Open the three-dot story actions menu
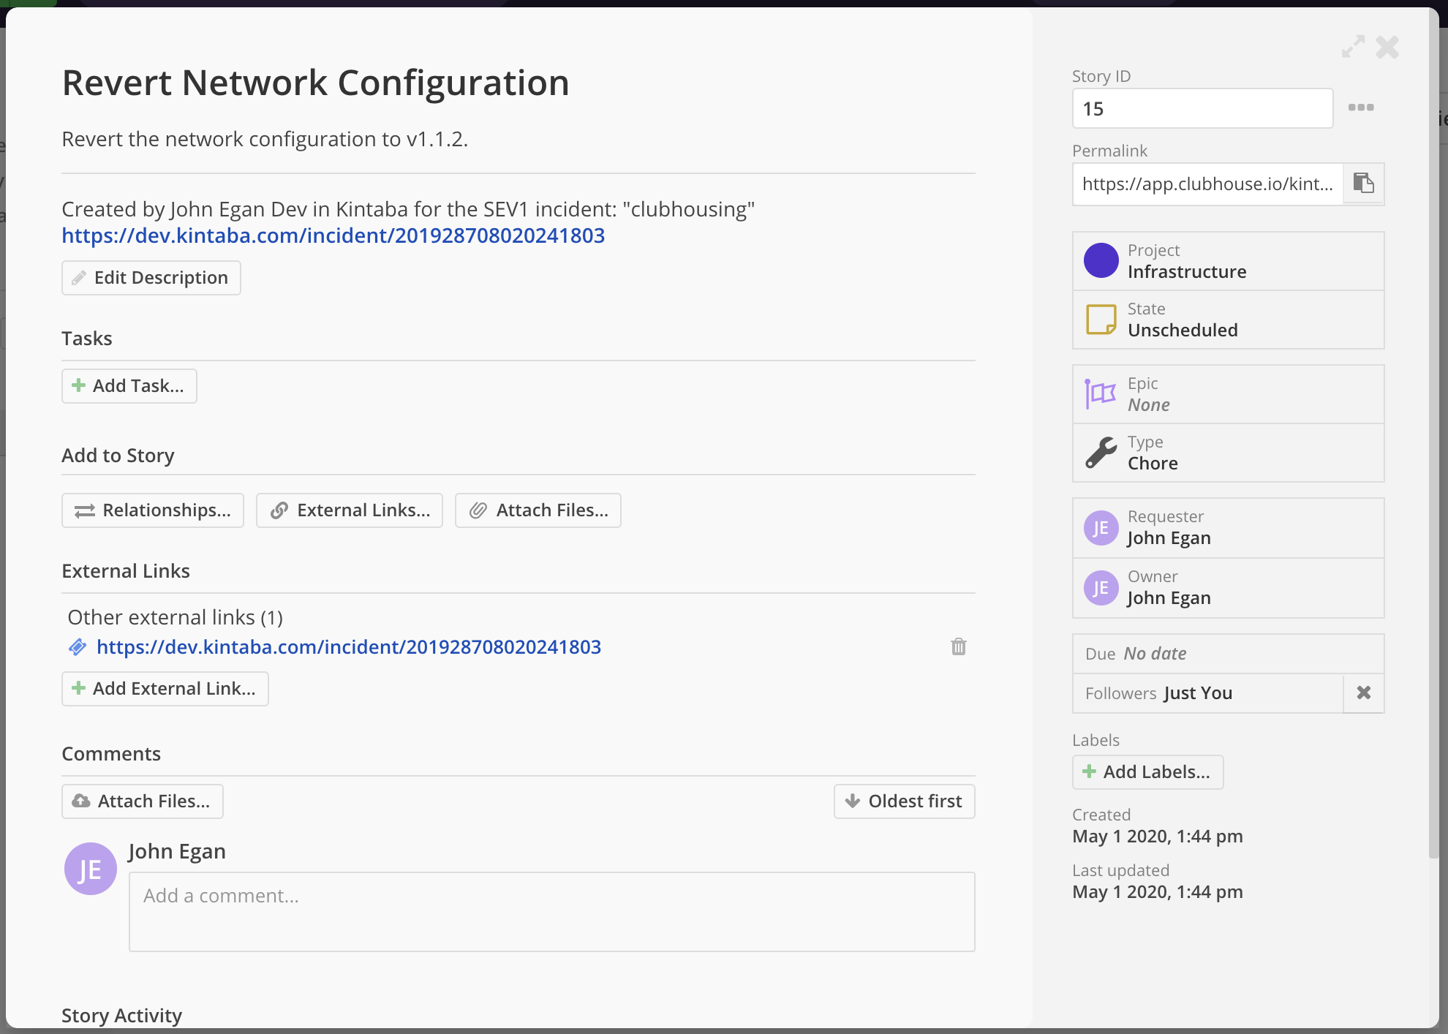 pyautogui.click(x=1361, y=107)
